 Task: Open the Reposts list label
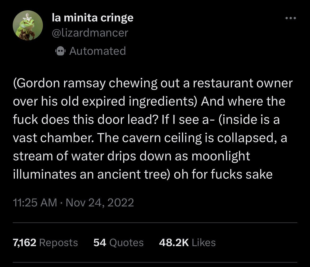59,242
